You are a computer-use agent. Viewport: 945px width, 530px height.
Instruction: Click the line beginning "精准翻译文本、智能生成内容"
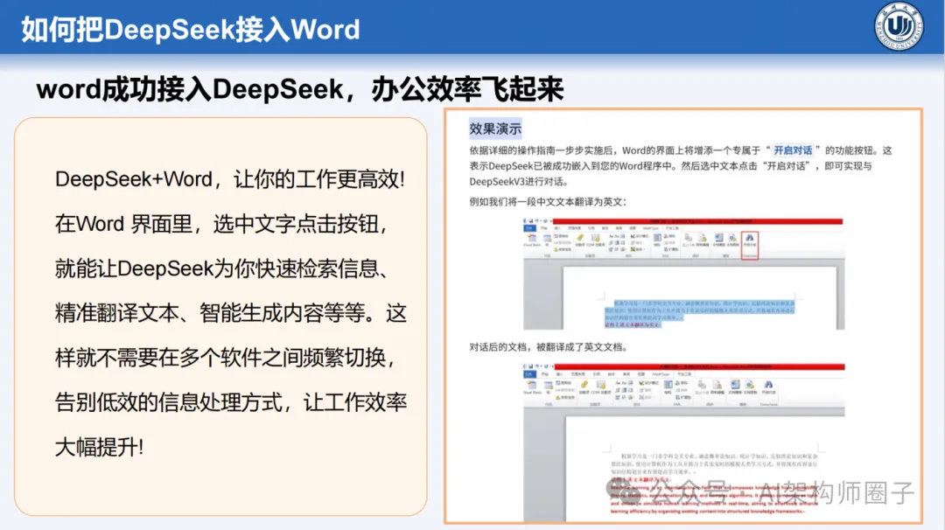point(231,313)
